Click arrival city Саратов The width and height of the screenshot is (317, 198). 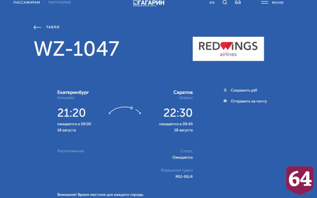click(x=183, y=92)
